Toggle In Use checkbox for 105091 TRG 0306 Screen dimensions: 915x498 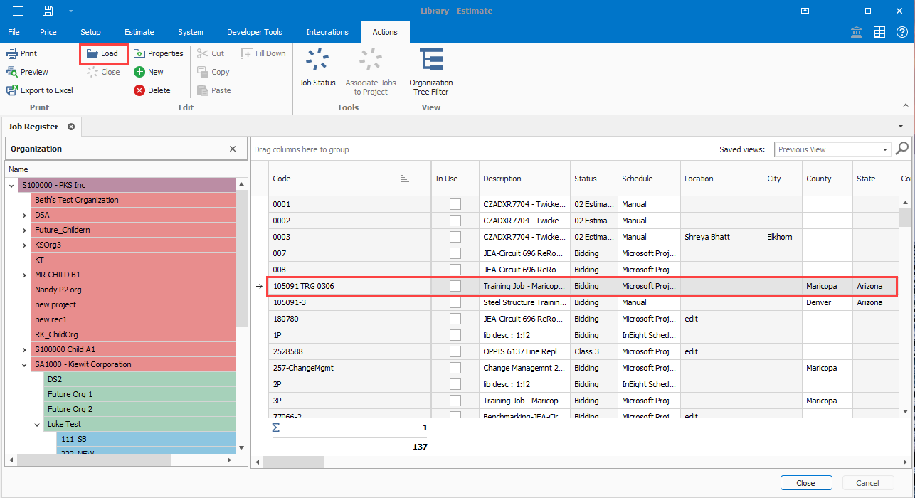click(x=455, y=286)
